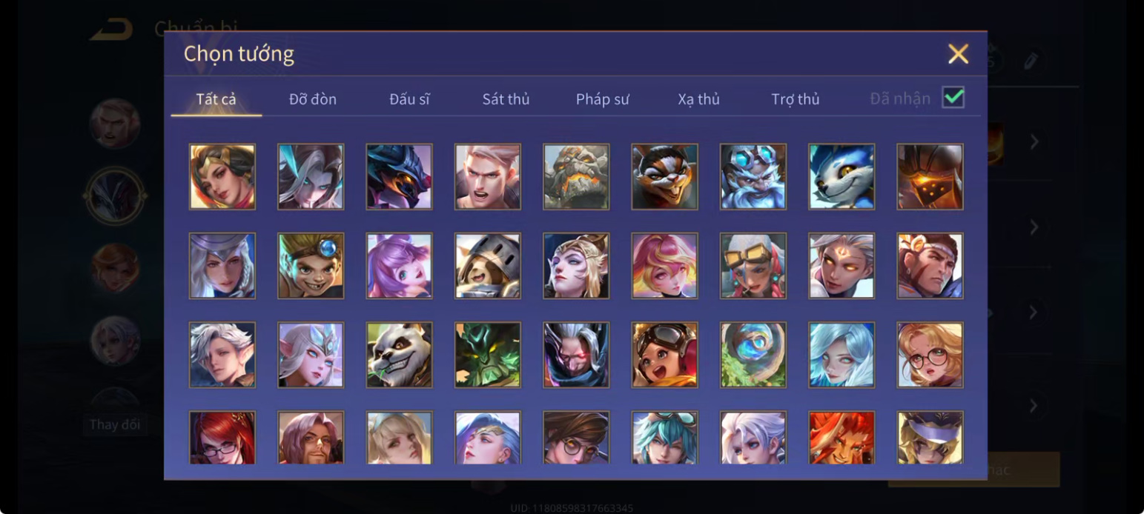1144x514 pixels.
Task: Close the Chọn tướng dialog
Action: pos(958,54)
